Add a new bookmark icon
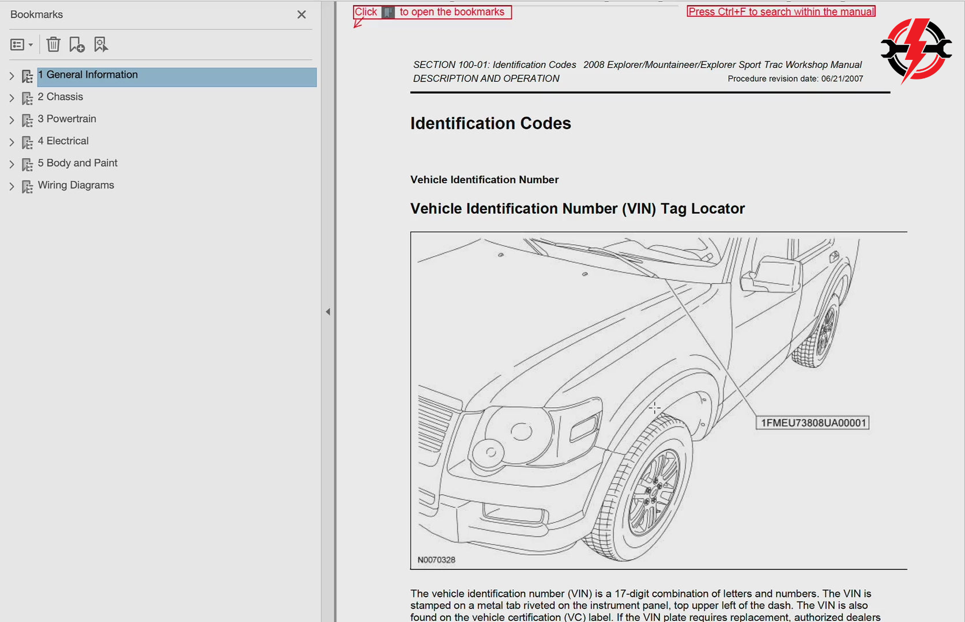The image size is (965, 622). (77, 44)
